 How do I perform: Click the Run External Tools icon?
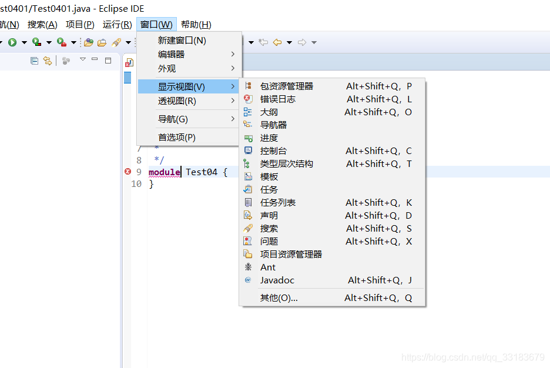coord(61,42)
